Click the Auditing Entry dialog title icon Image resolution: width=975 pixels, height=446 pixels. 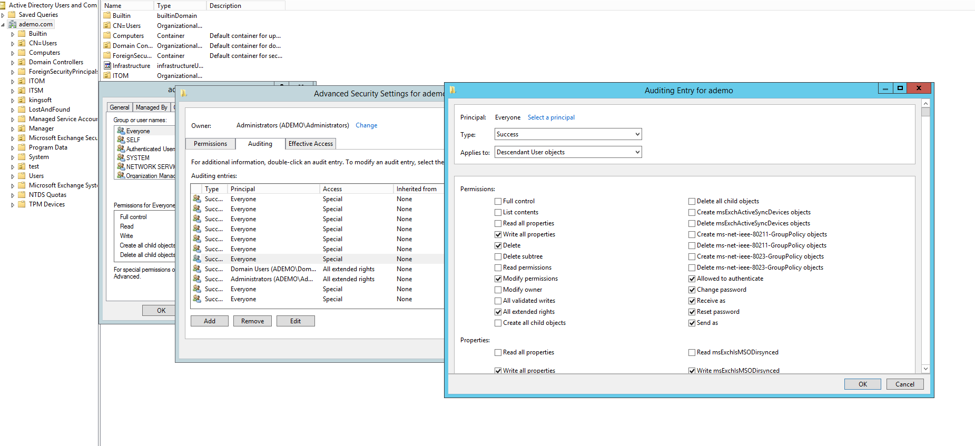click(452, 90)
